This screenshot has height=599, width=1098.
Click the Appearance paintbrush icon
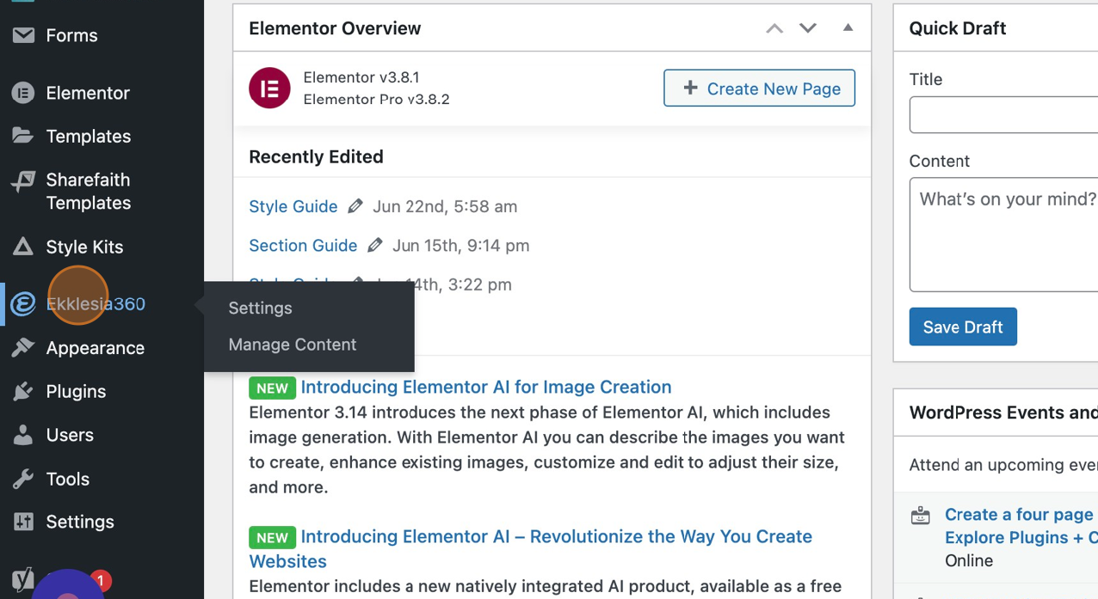point(23,347)
